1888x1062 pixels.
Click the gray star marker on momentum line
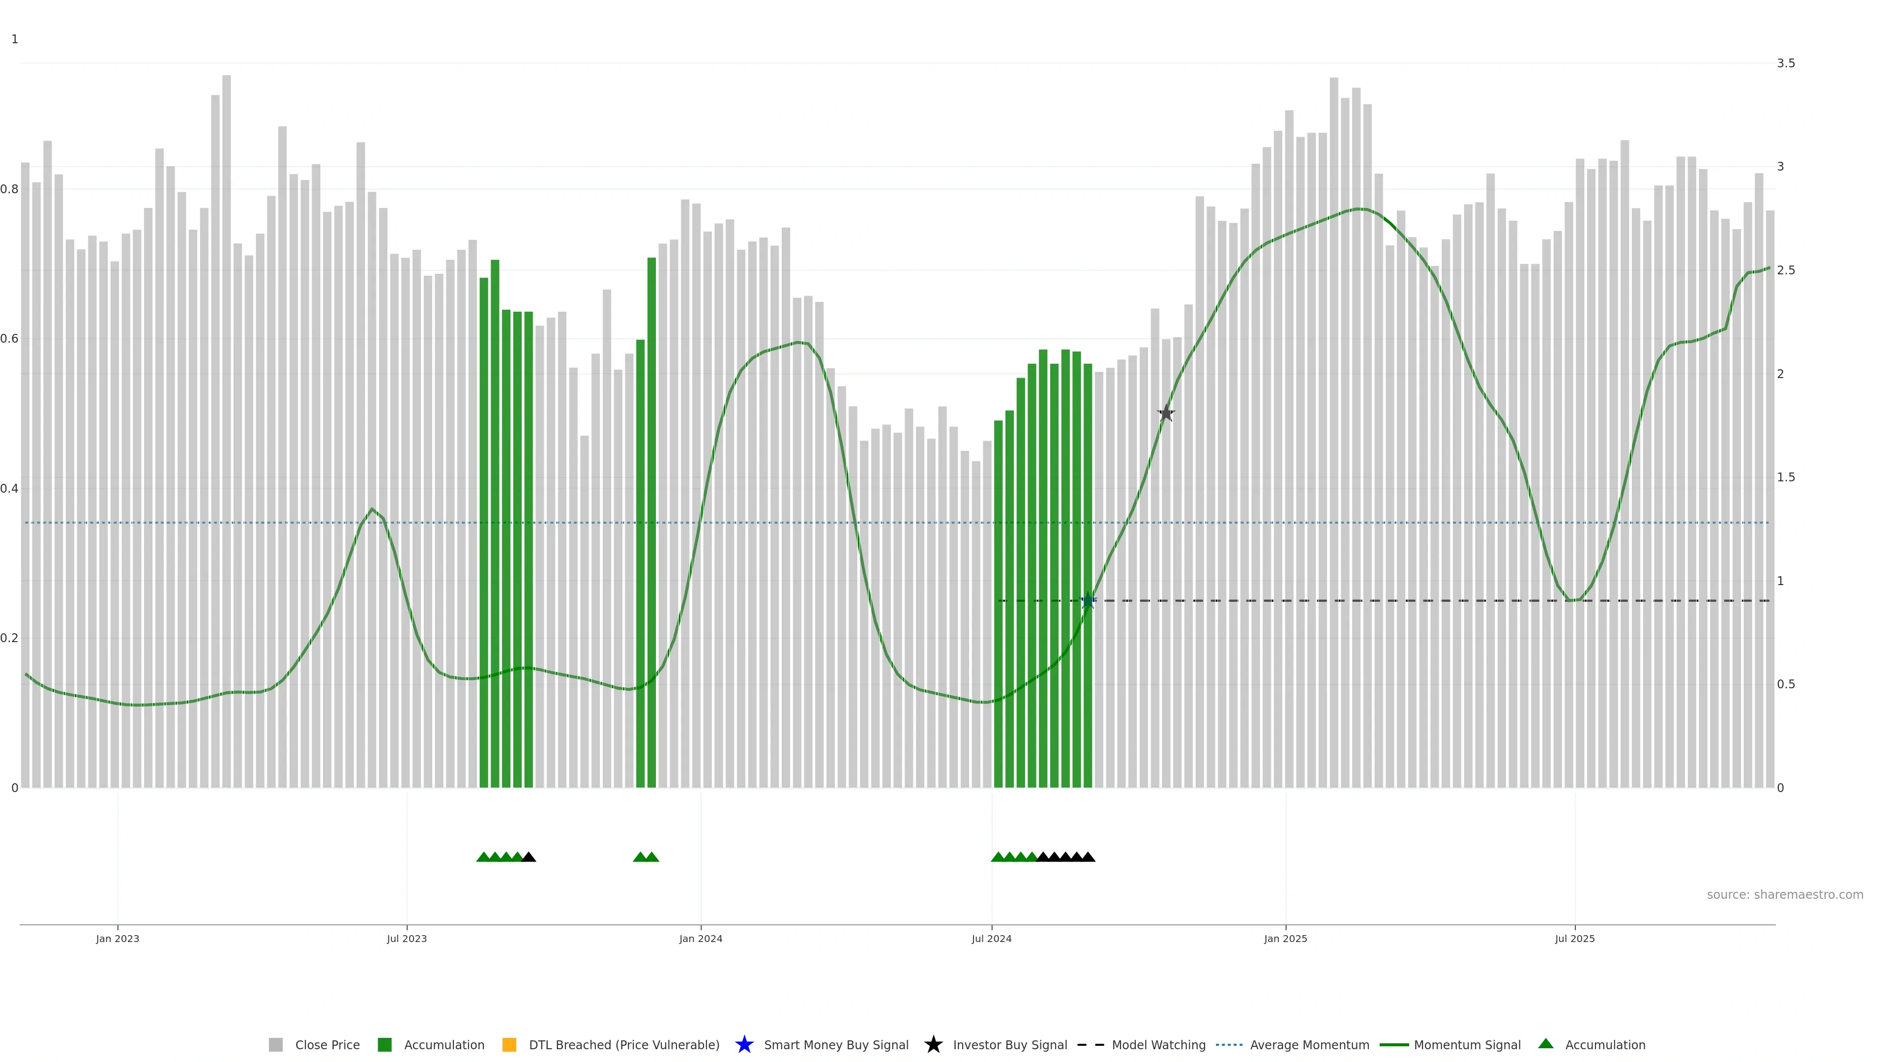click(x=1166, y=413)
